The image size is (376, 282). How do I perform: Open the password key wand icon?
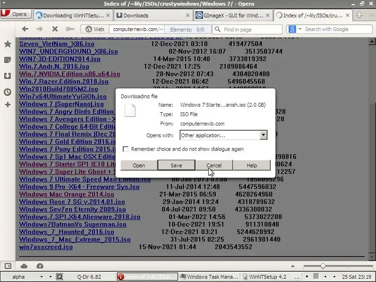70,29
